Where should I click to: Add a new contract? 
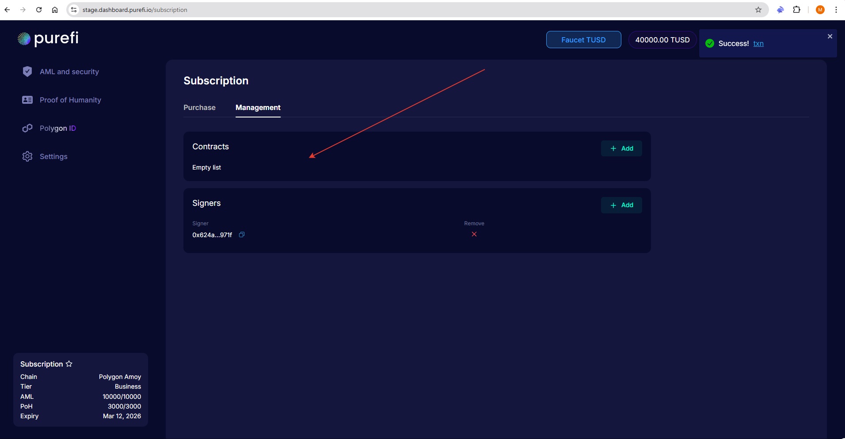pyautogui.click(x=621, y=148)
